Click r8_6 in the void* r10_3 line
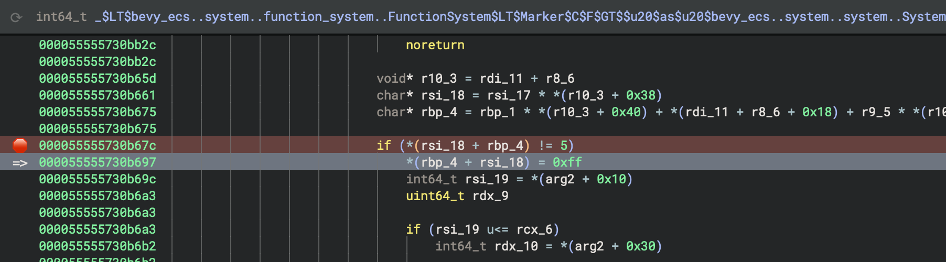This screenshot has width=946, height=262. (560, 79)
